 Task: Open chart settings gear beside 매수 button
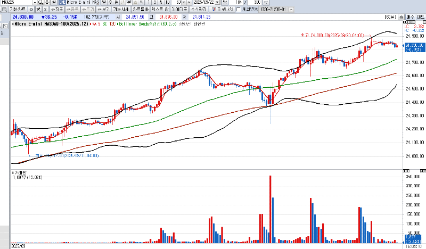pos(402,18)
